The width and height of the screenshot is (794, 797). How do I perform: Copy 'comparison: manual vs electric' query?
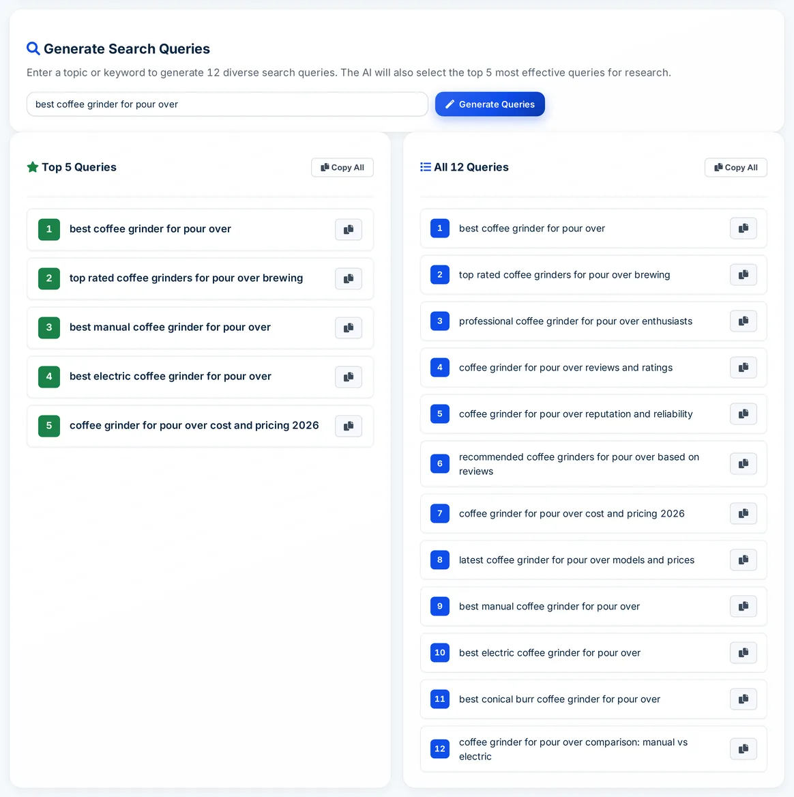click(x=744, y=749)
